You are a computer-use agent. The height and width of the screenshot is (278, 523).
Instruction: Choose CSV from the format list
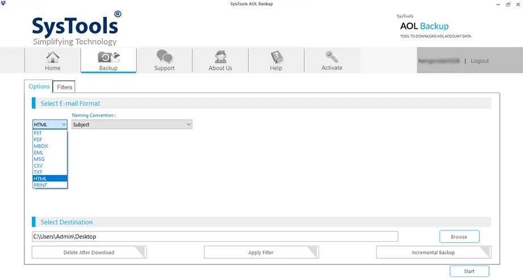tap(50, 165)
